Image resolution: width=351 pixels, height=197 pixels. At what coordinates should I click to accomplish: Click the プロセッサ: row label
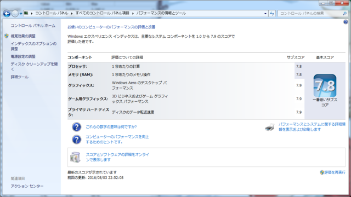[x=77, y=67]
